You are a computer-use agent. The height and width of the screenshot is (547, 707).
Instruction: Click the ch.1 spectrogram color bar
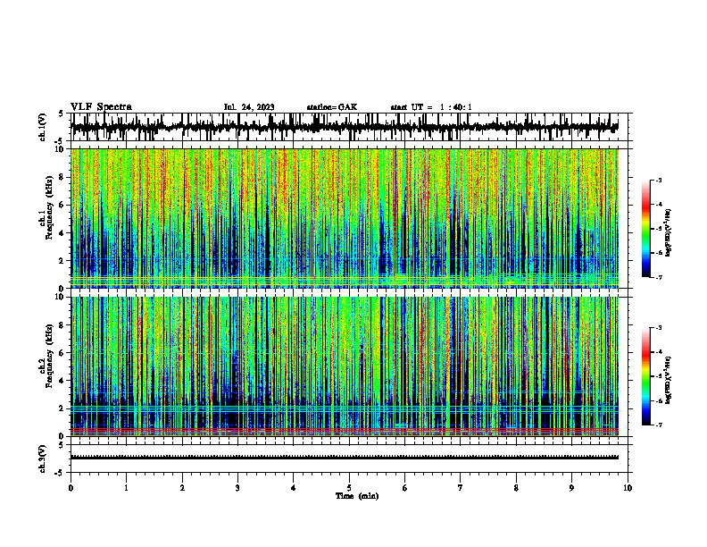pos(646,229)
